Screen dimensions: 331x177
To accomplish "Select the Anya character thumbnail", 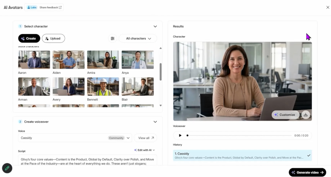I will 137,60.
